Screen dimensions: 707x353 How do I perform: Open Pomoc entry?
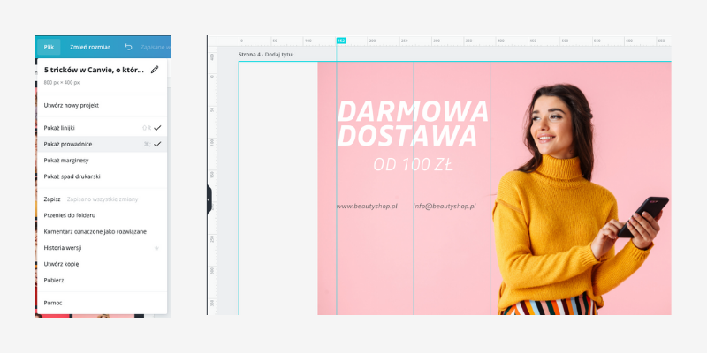coord(102,303)
